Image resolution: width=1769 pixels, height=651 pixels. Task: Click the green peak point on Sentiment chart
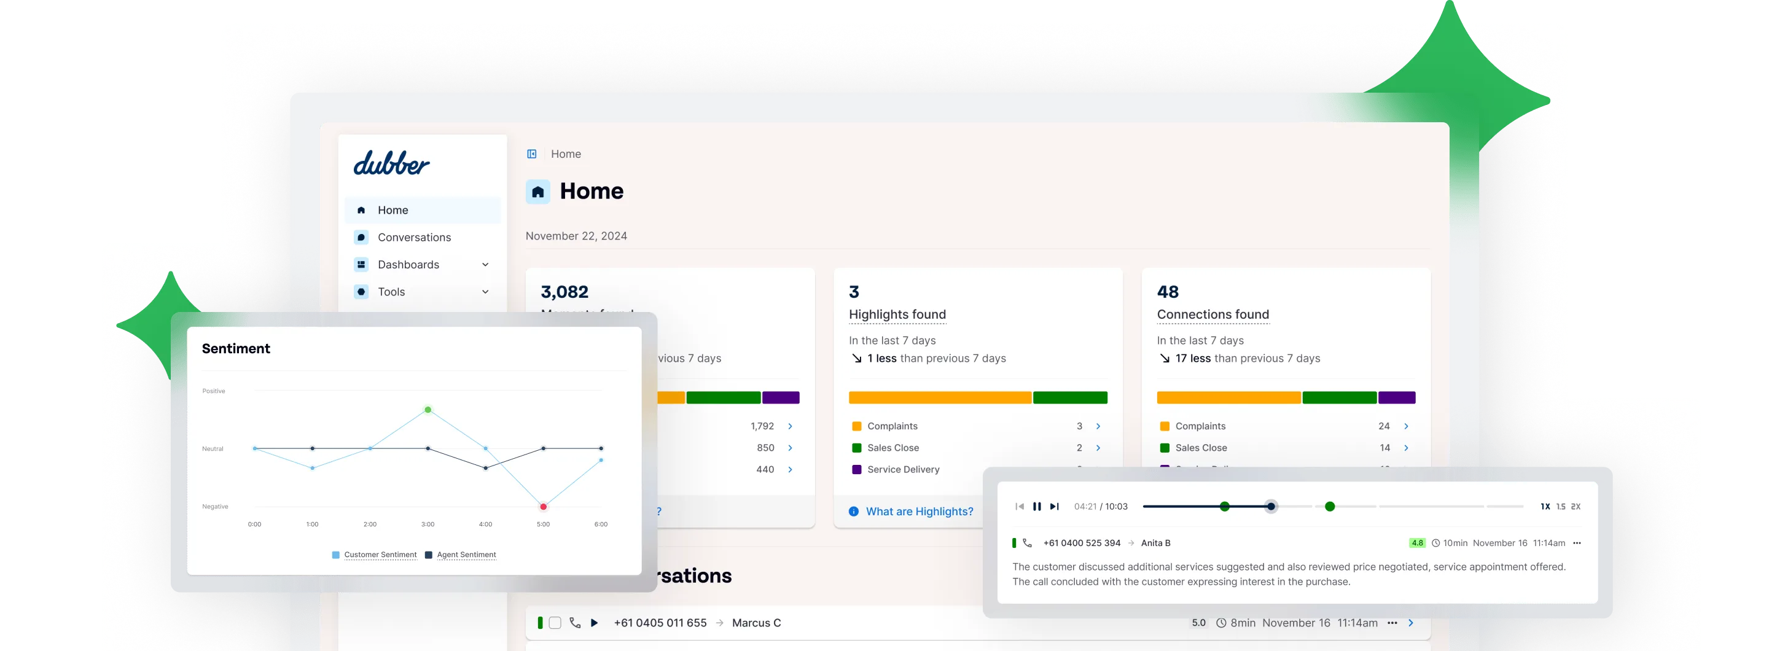(x=428, y=410)
